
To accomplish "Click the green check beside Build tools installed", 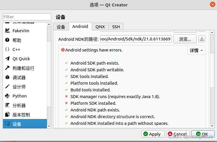I will point(66,90).
